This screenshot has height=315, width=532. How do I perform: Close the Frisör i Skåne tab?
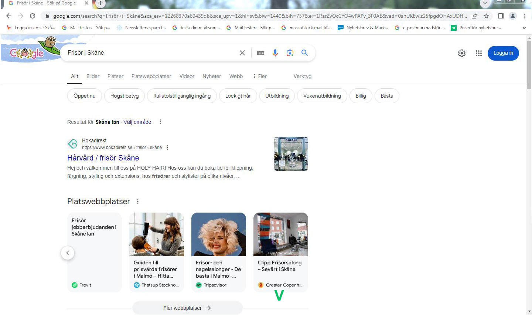86,3
